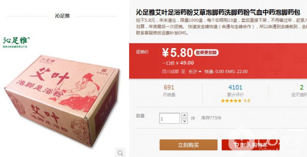Click the 艾叶 foot bath box product image
The width and height of the screenshot is (307, 157).
coord(62,100)
